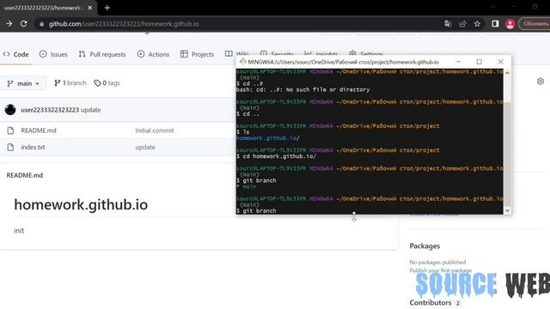View the 0 tags link
This screenshot has height=309, width=550.
tap(107, 83)
